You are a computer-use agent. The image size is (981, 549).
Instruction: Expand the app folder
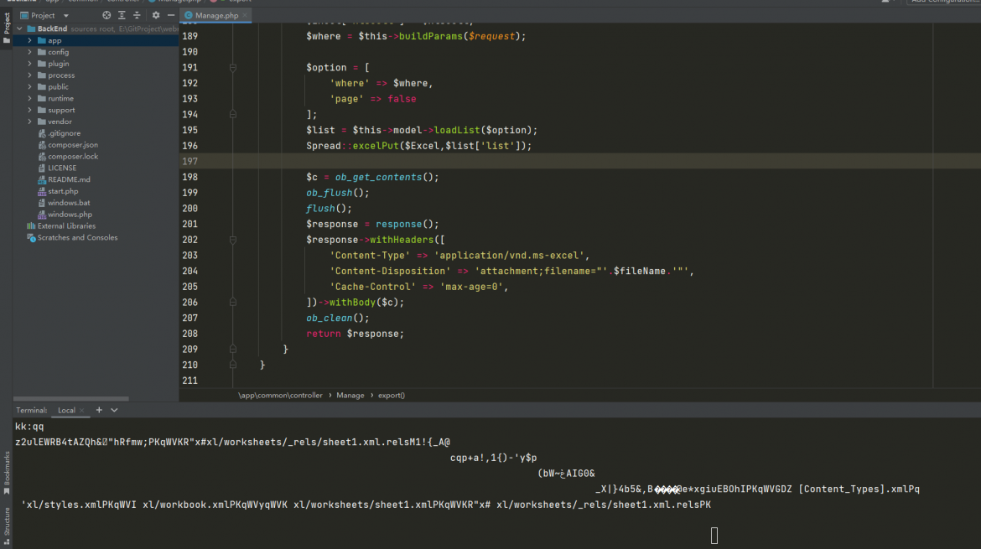pyautogui.click(x=29, y=40)
